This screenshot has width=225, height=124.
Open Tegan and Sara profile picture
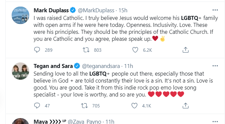pyautogui.click(x=20, y=71)
